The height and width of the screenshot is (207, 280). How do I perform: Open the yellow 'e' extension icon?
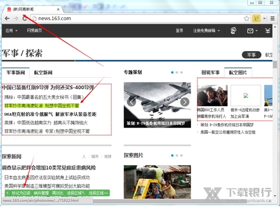256,18
